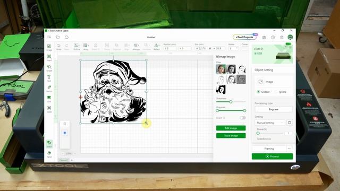Click the icon beside Manual setting
This screenshot has height=191, width=340.
(289, 123)
